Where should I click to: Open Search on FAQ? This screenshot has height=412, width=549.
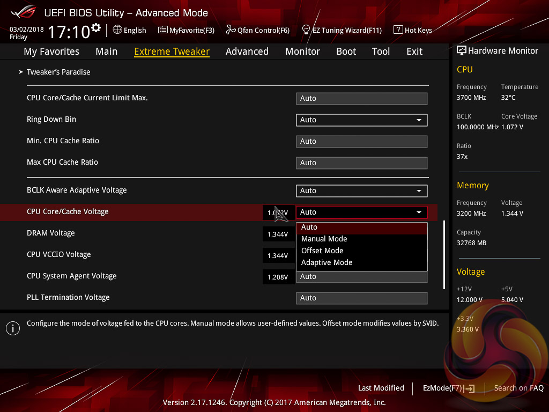[x=518, y=388]
